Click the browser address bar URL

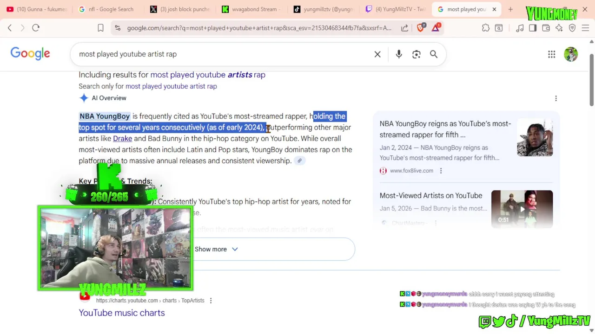[x=259, y=28]
